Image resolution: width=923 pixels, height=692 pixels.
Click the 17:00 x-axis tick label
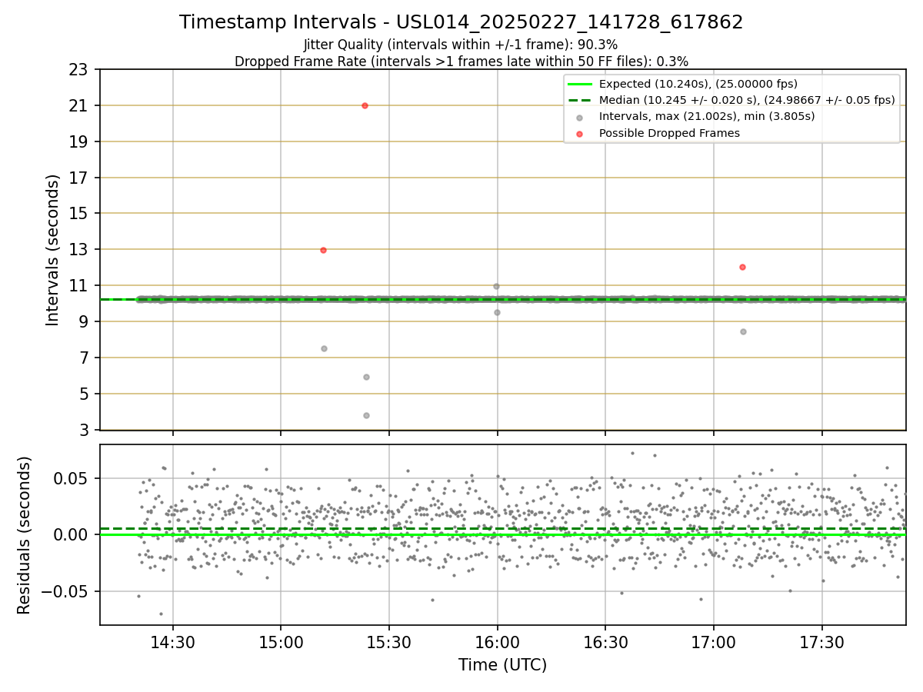[x=714, y=641]
